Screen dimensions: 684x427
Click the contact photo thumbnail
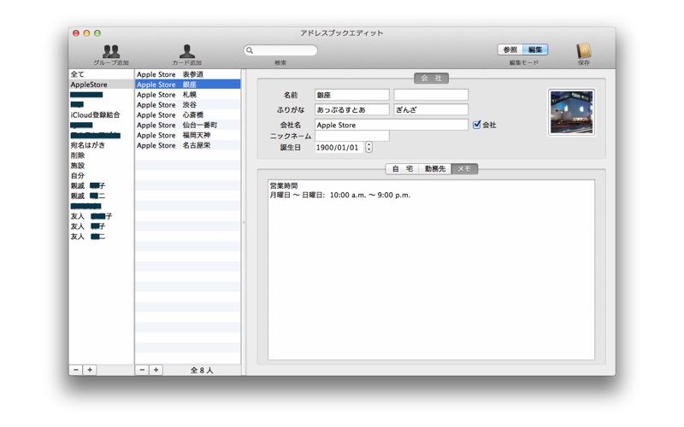tap(571, 113)
